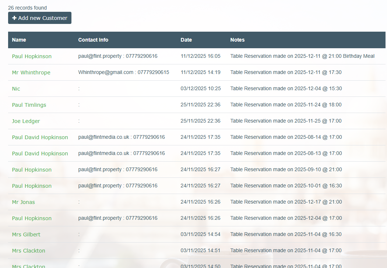Select Paul Hopkinson reserved on 2025-10-01
Image resolution: width=387 pixels, height=268 pixels.
(x=32, y=186)
